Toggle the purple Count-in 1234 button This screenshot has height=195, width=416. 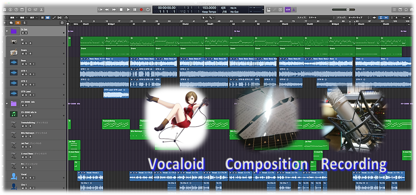coord(288,10)
